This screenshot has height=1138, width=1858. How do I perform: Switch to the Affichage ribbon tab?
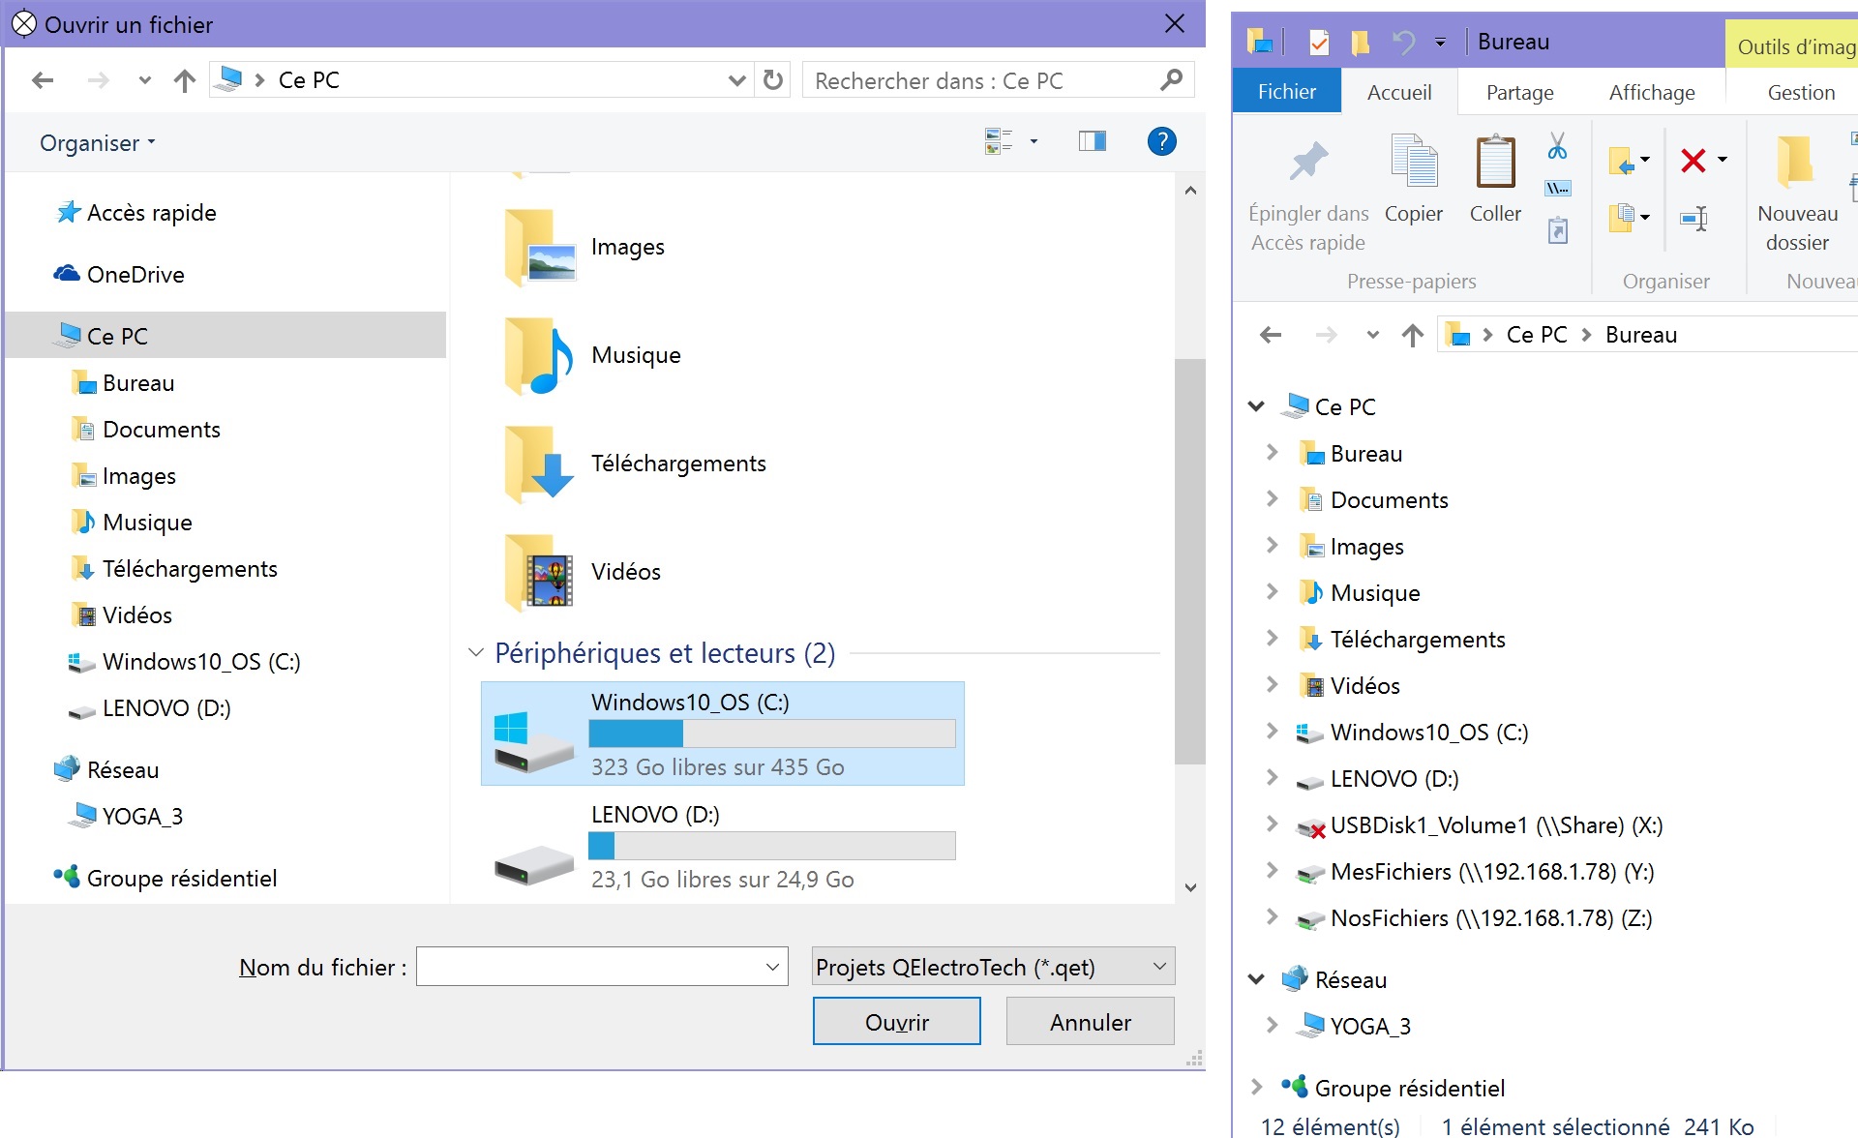pos(1651,93)
